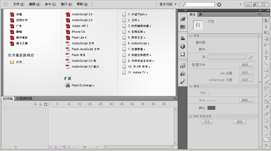Image resolution: width=271 pixels, height=151 pixels.
Task: Open the 命令(C) menu
Action: coord(51,4)
